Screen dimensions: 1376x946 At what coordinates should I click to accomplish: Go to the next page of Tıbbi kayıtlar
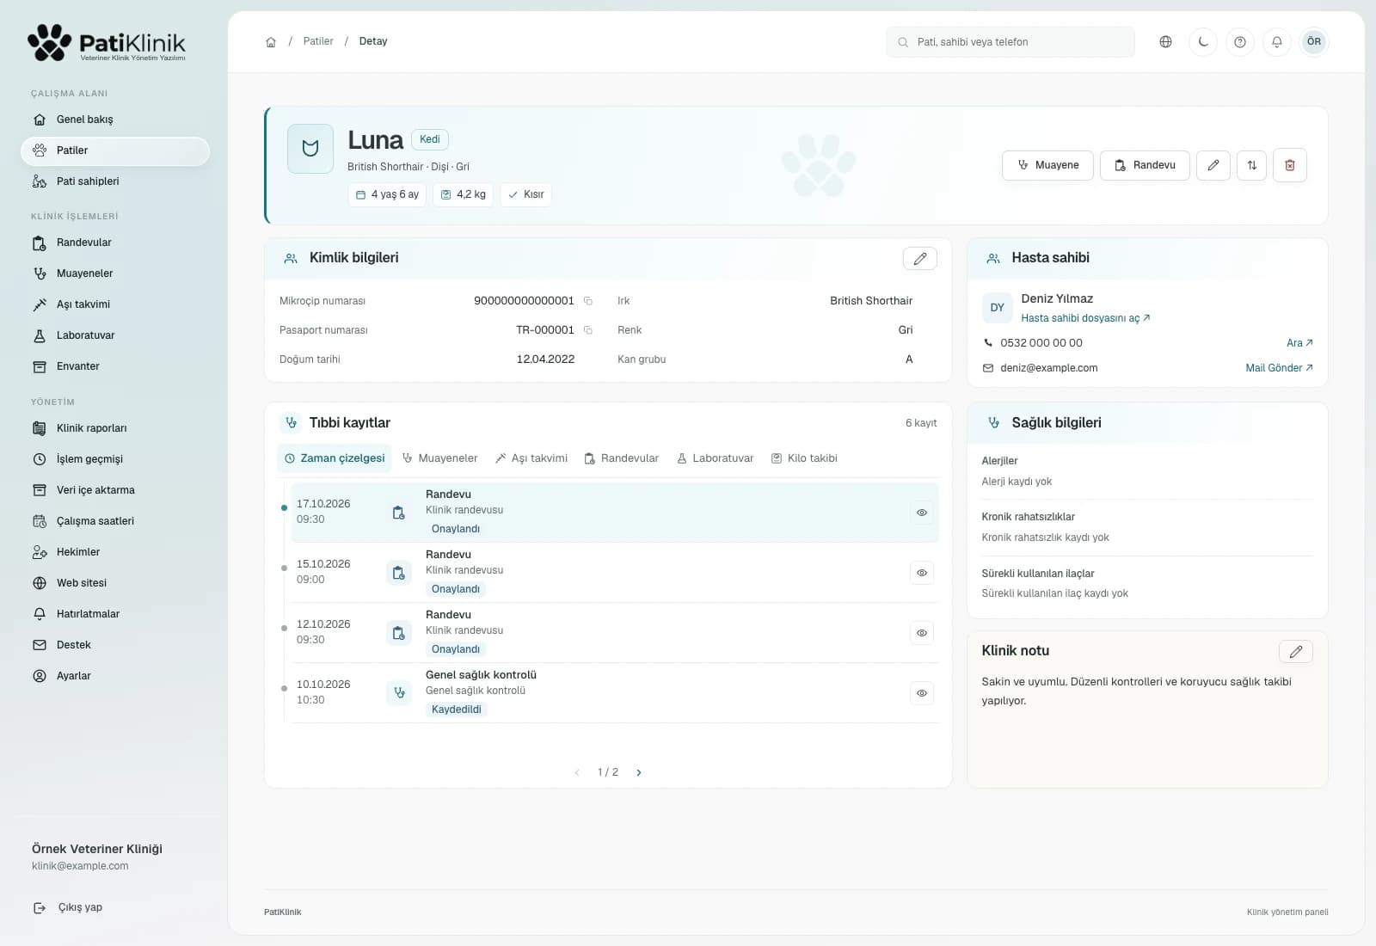[639, 772]
